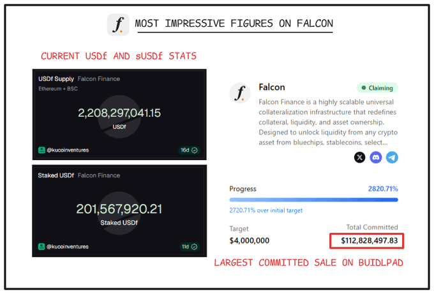This screenshot has height=294, width=434.
Task: Click the 201,567,920.21 Staked USDf figure
Action: click(x=119, y=209)
